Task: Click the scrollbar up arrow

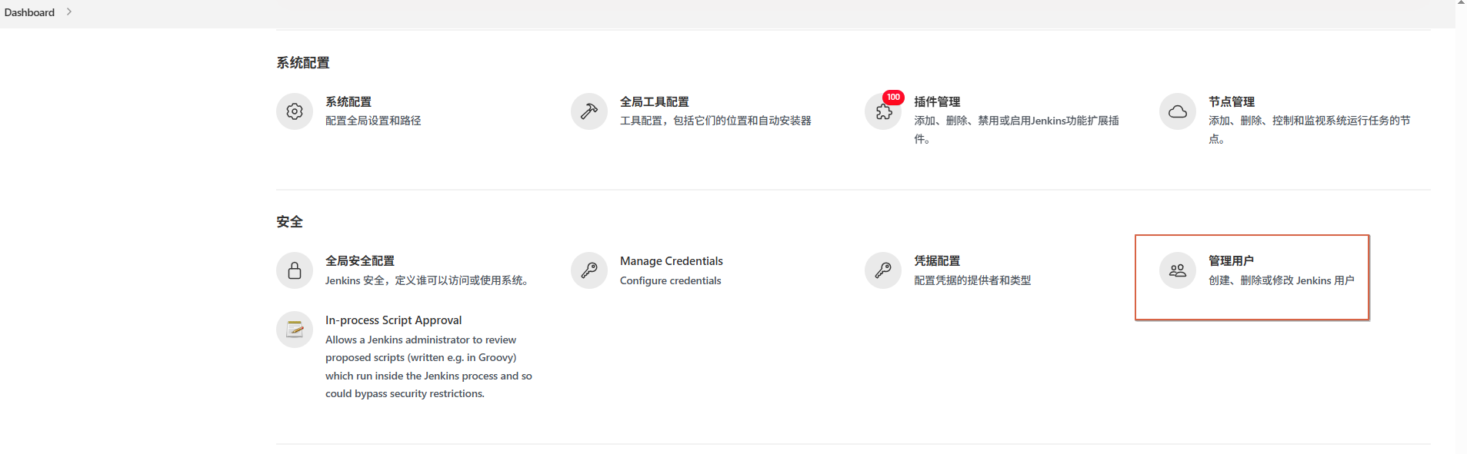Action: (x=1461, y=3)
